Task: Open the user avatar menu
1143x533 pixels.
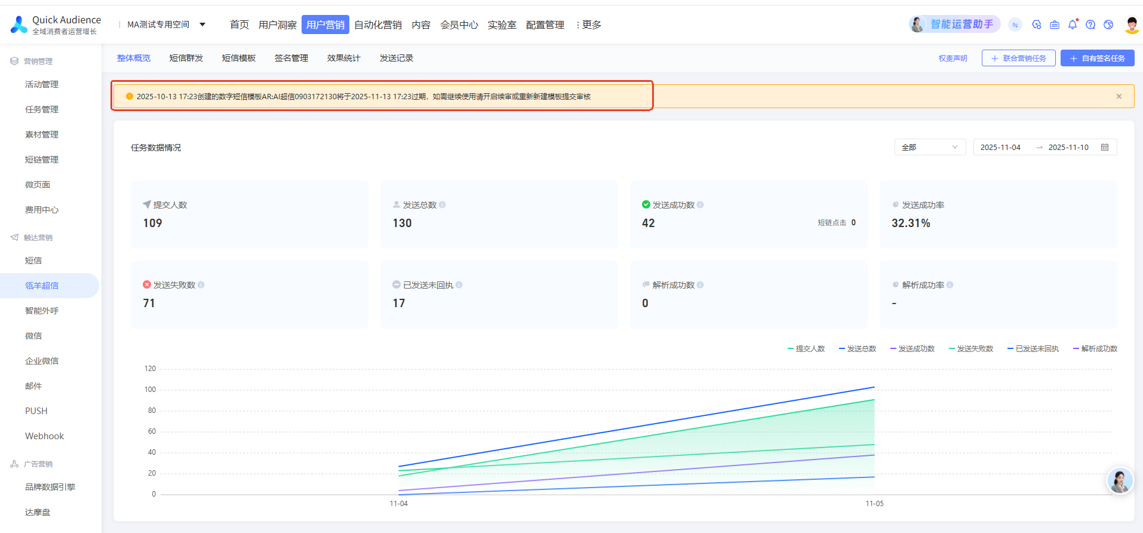Action: (1132, 24)
